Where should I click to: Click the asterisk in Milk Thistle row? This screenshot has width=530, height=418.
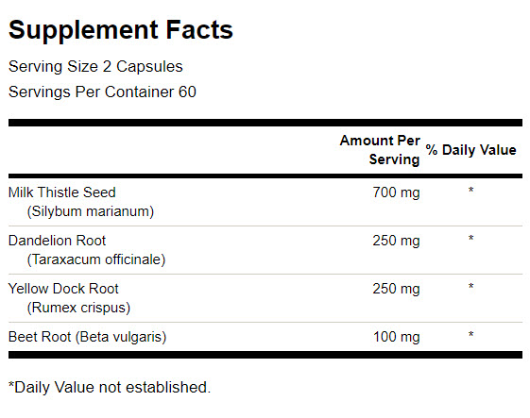point(470,191)
